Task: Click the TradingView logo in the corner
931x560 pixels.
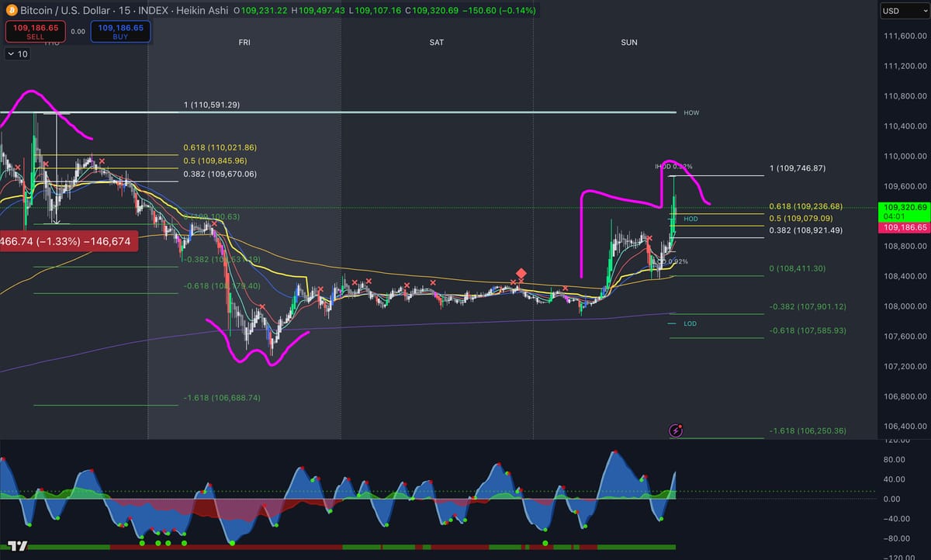Action: (x=19, y=547)
